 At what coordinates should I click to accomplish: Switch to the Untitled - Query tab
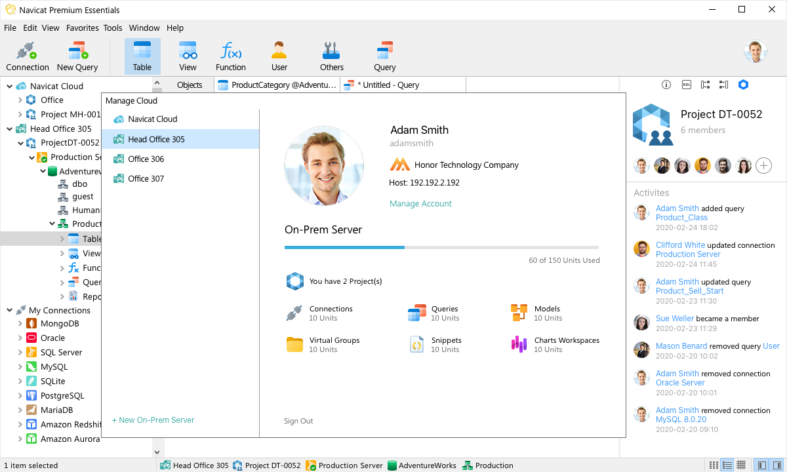(403, 85)
